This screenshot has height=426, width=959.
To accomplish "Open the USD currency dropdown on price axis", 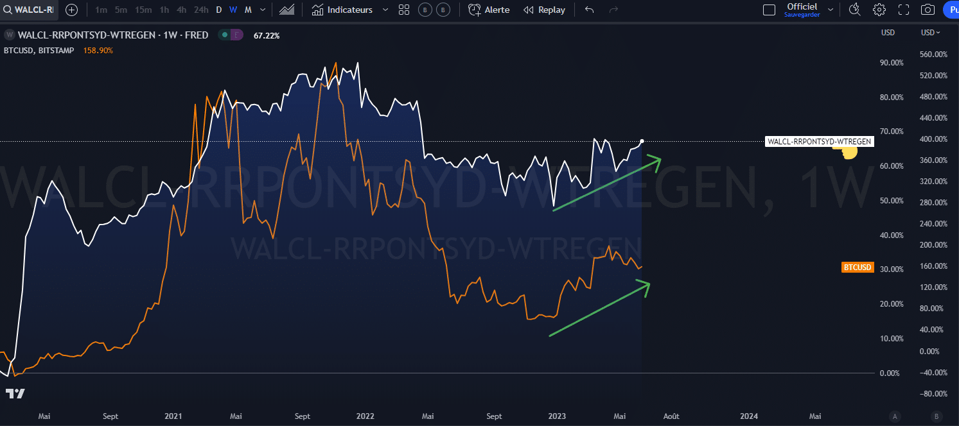I will [930, 33].
